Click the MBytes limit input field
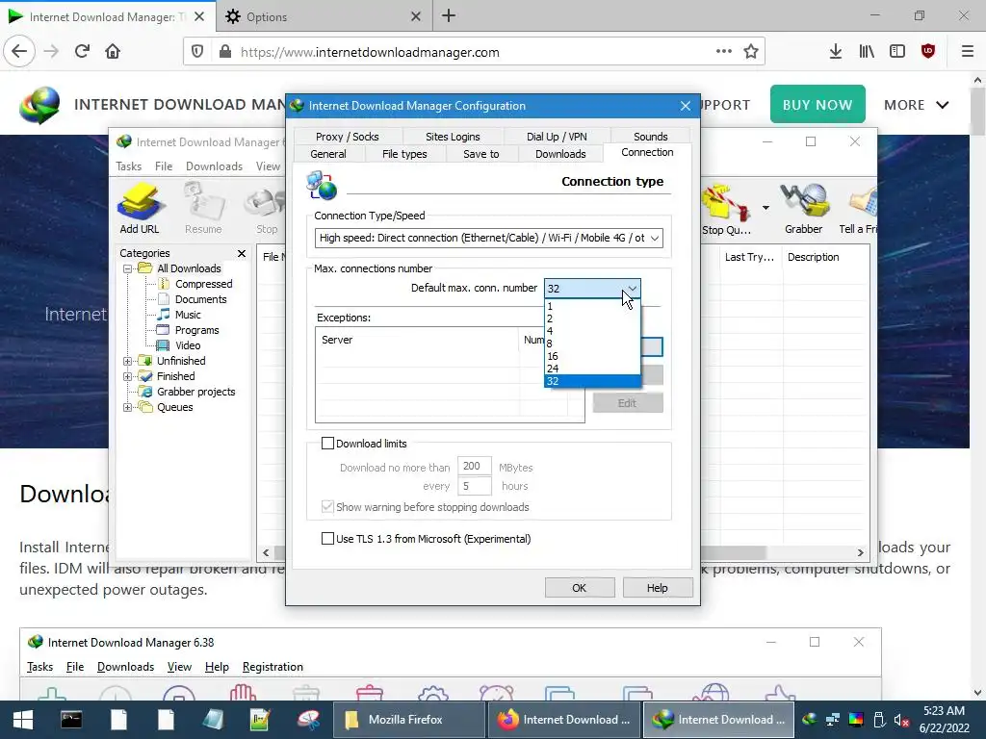 [x=474, y=467]
